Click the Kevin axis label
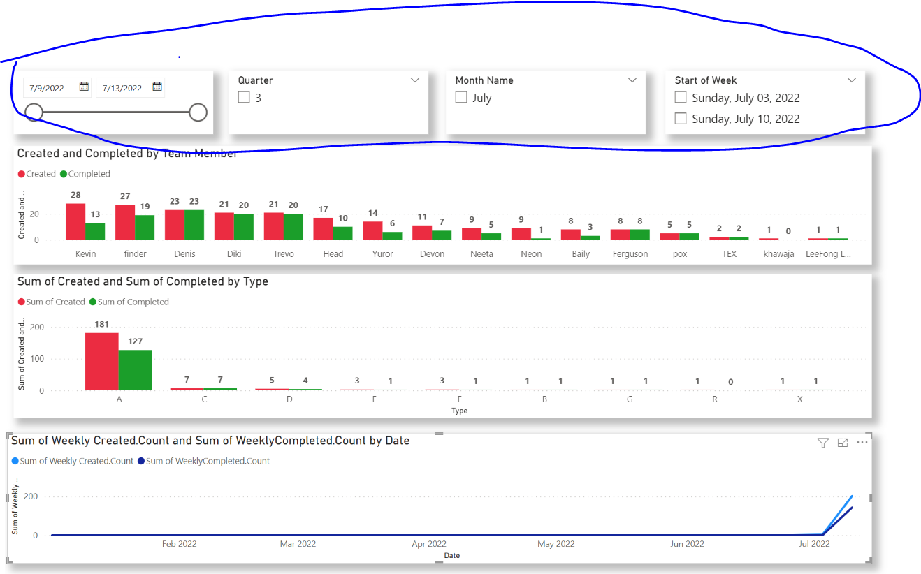 pyautogui.click(x=85, y=254)
